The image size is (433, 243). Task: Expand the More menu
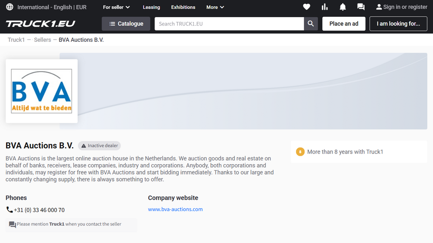point(215,7)
